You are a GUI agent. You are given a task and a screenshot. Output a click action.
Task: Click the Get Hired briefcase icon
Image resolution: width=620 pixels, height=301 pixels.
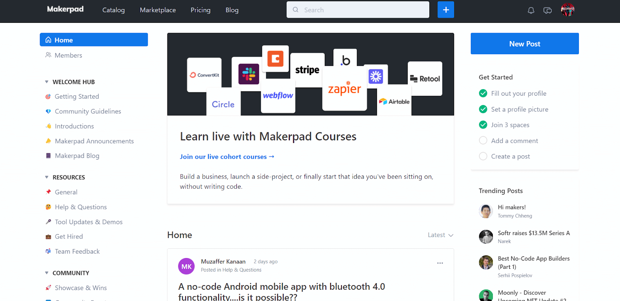pos(48,237)
